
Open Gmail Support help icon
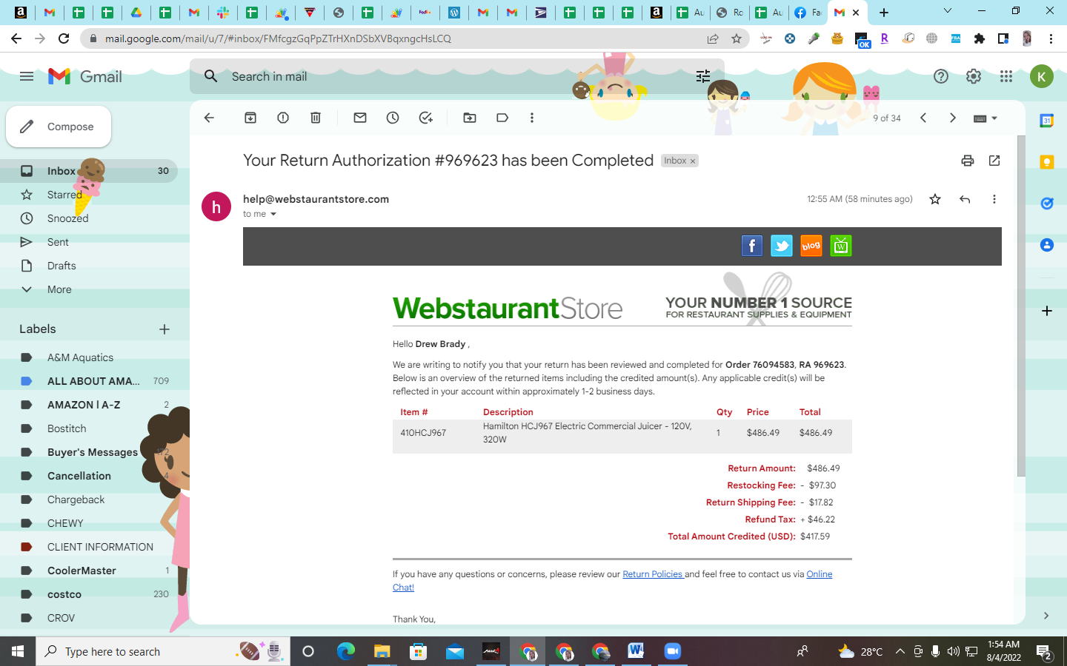pyautogui.click(x=941, y=76)
